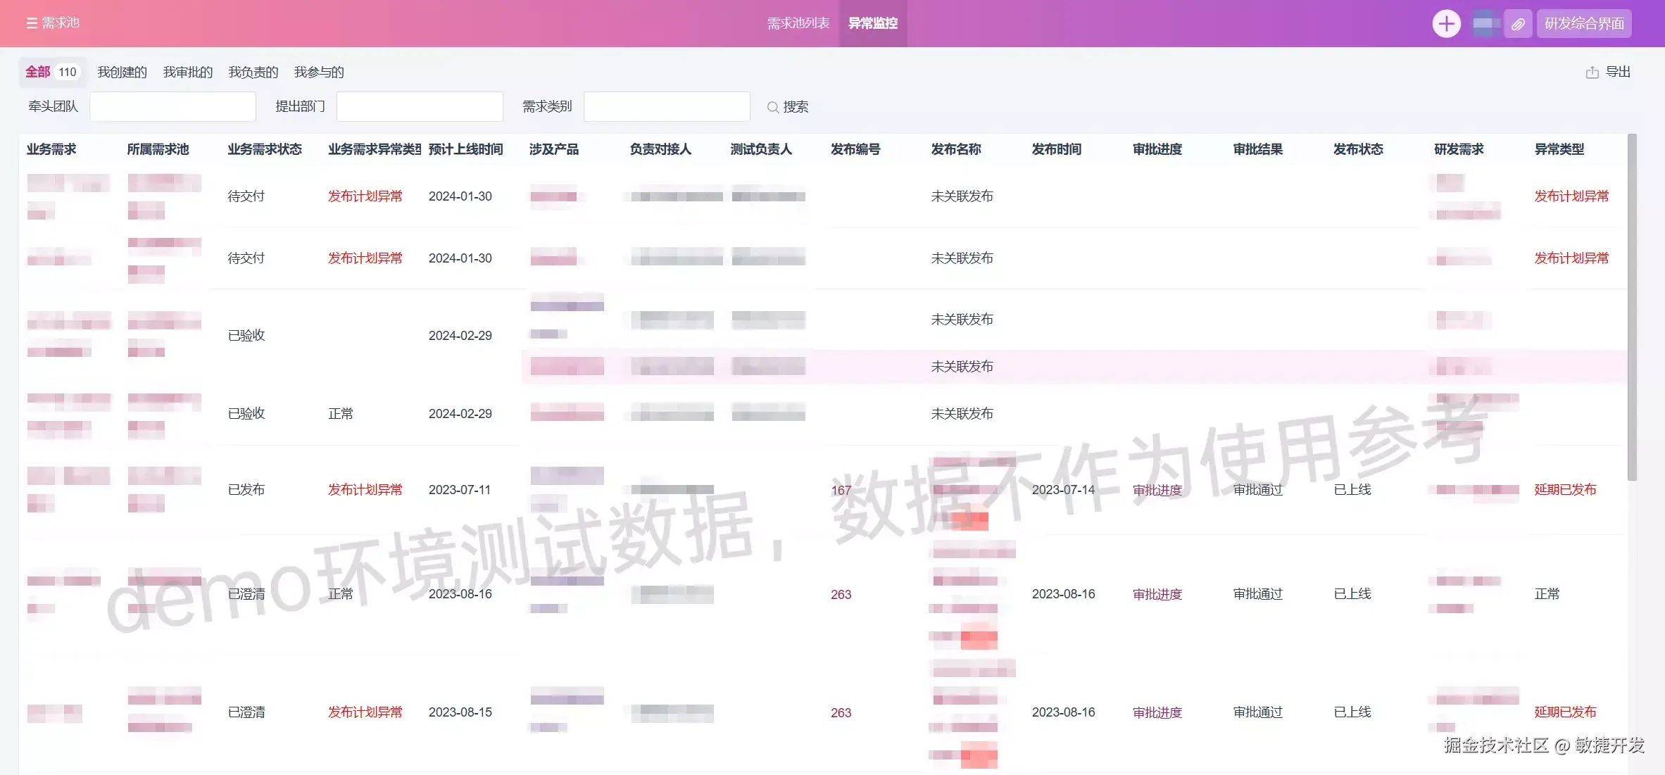
Task: Show 我创建的 requirements
Action: coord(122,72)
